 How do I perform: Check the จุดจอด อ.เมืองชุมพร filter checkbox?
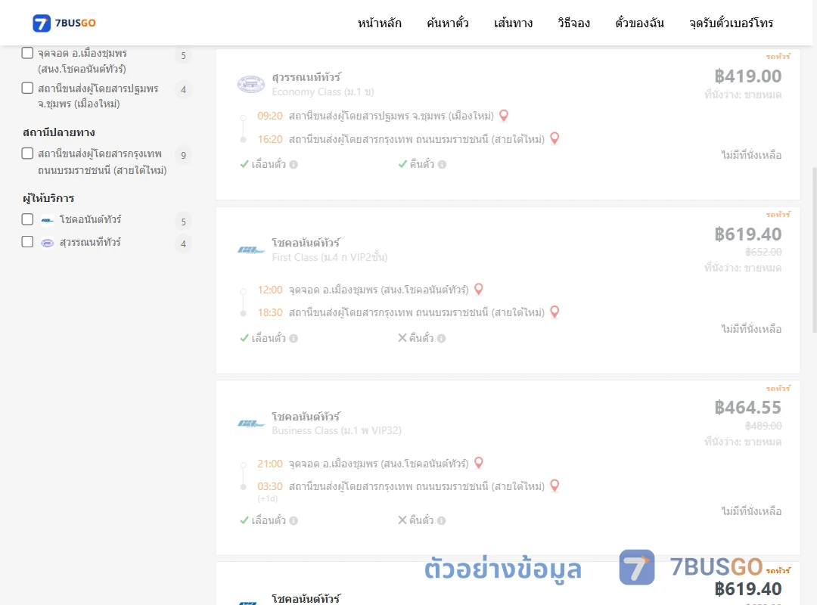pos(28,53)
